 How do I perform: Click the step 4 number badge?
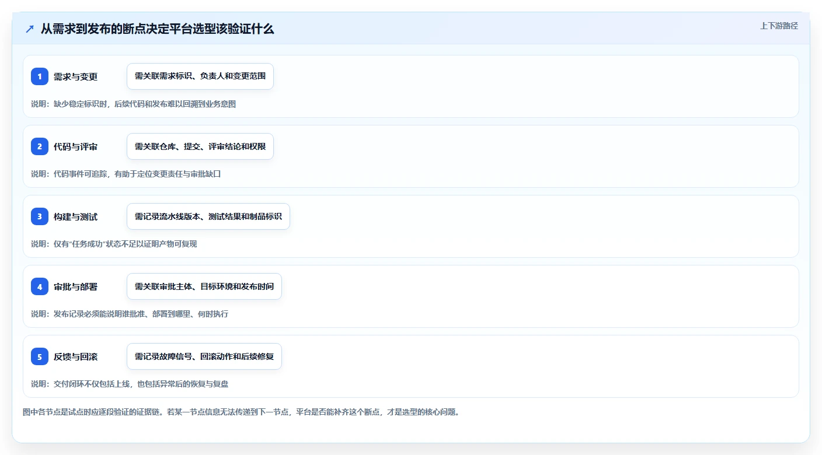point(40,286)
